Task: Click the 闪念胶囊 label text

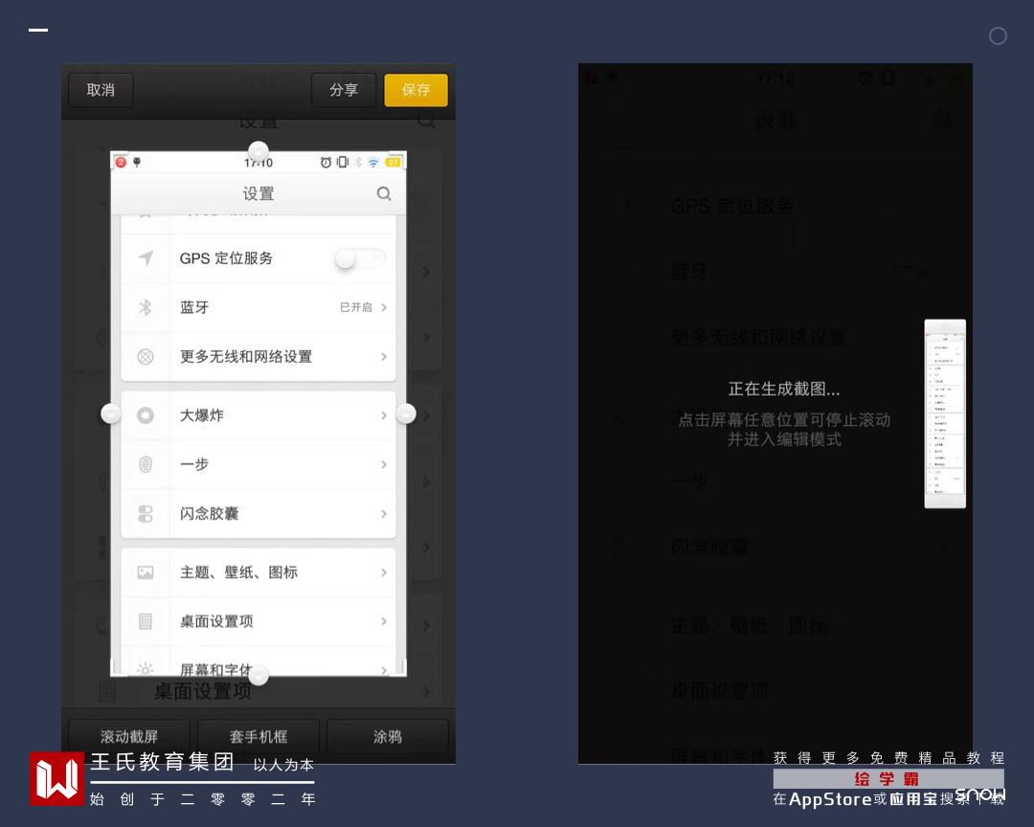Action: tap(209, 514)
